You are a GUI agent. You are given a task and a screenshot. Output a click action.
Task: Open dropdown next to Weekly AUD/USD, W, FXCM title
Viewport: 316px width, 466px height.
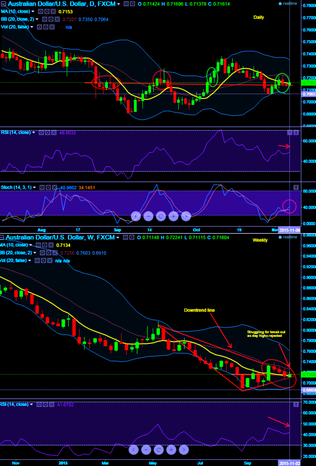tap(118, 238)
